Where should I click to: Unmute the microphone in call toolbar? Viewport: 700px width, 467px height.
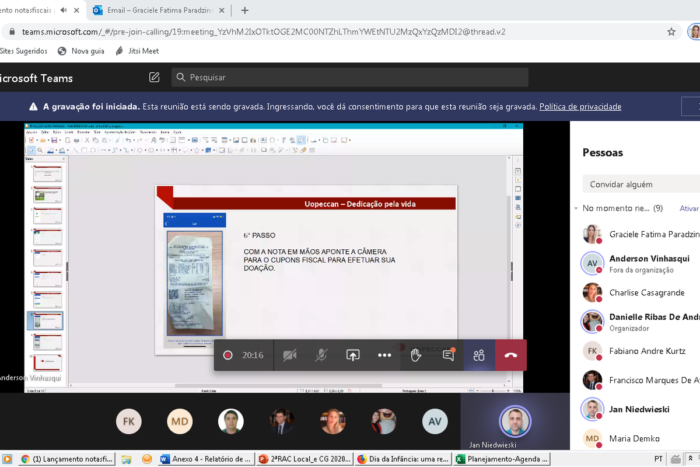[321, 355]
